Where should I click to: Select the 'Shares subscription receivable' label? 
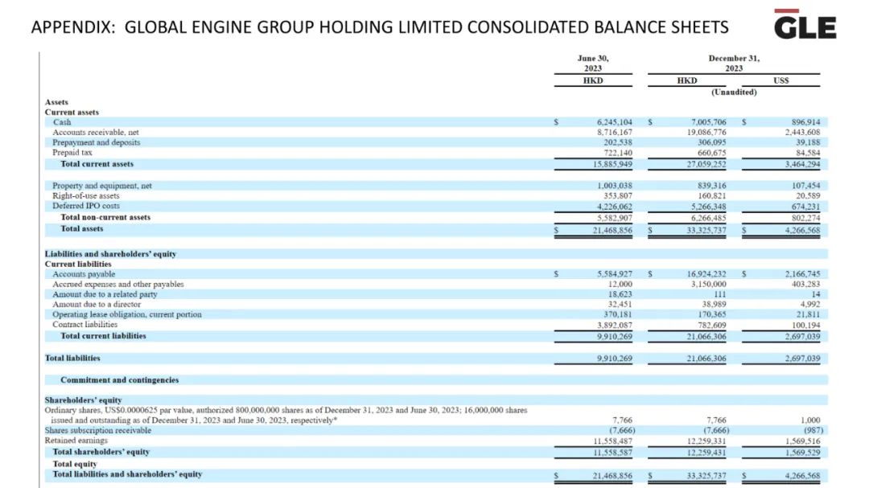pos(97,430)
